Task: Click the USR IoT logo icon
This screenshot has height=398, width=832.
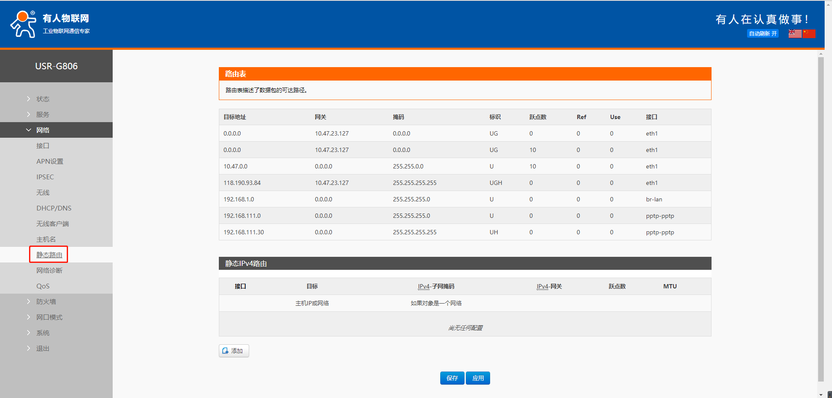Action: pos(23,24)
